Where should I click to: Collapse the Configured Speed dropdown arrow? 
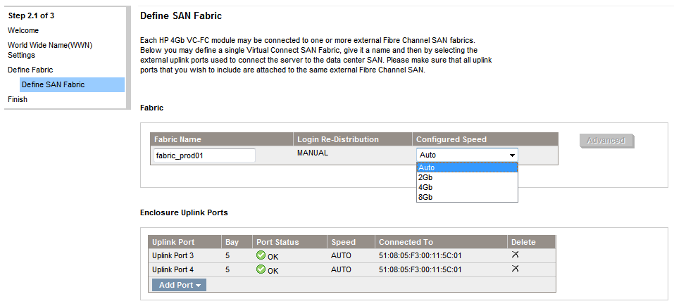512,155
